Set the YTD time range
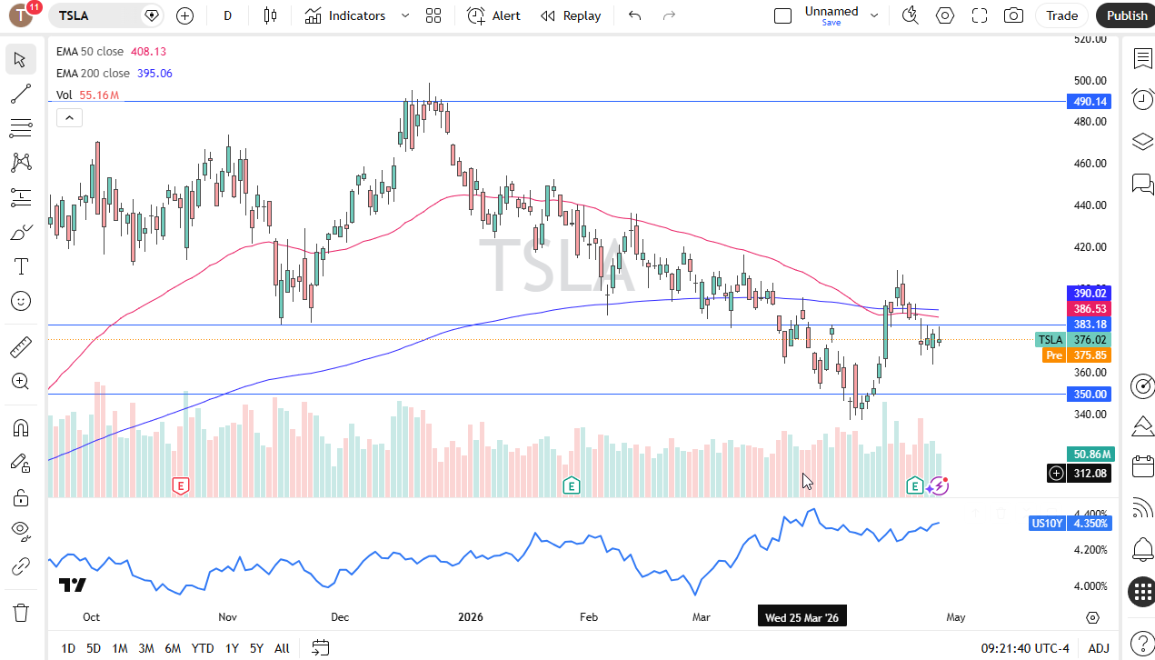The width and height of the screenshot is (1155, 660). pyautogui.click(x=203, y=648)
